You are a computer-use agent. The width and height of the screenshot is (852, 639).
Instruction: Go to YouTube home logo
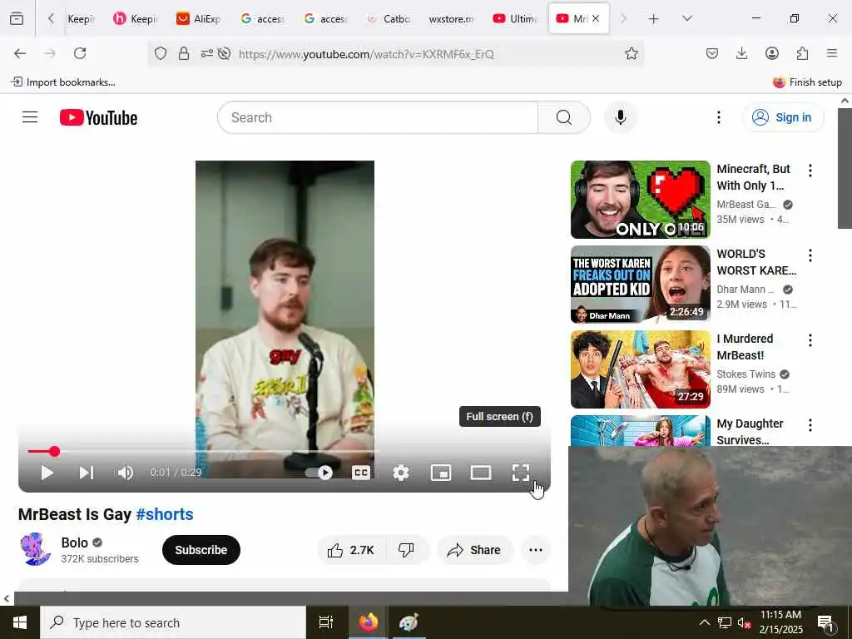[98, 117]
